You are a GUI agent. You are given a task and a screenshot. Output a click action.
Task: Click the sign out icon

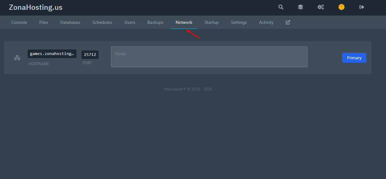pos(361,7)
